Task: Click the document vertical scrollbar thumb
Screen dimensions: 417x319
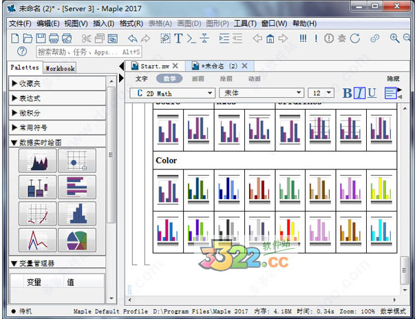Action: coord(405,271)
